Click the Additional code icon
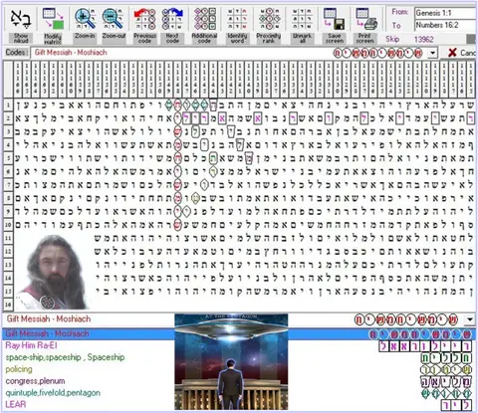The width and height of the screenshot is (478, 413). (x=204, y=19)
